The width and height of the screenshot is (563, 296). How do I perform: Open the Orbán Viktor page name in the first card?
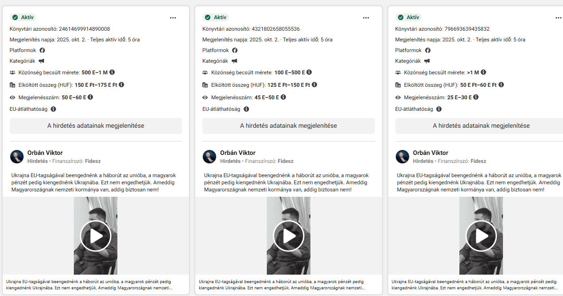pyautogui.click(x=45, y=153)
